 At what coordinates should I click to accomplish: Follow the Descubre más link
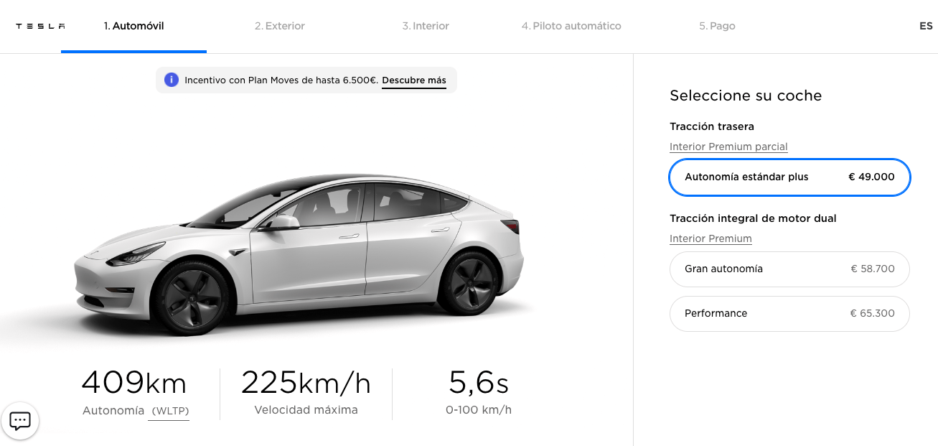pos(414,80)
